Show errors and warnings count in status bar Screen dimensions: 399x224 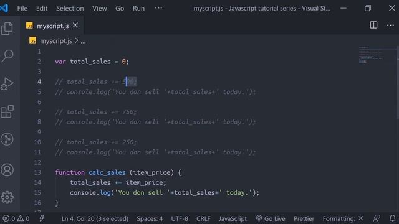pos(16,218)
